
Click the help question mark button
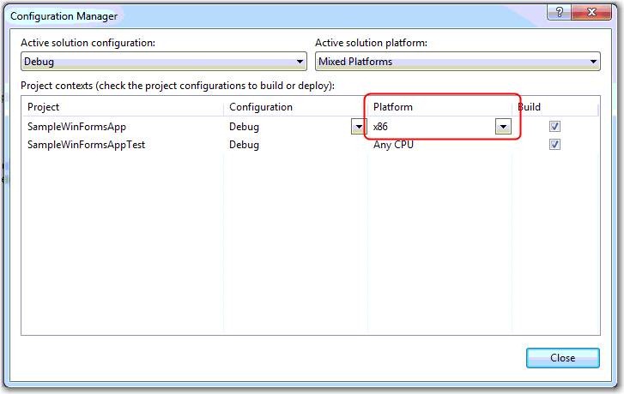coord(558,11)
